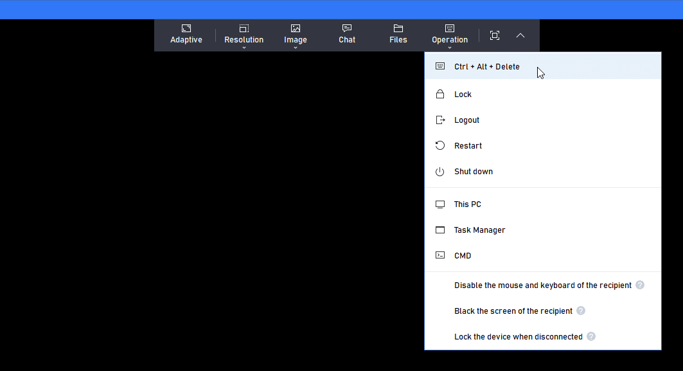
Task: Open Task Manager on remote device
Action: coord(543,230)
